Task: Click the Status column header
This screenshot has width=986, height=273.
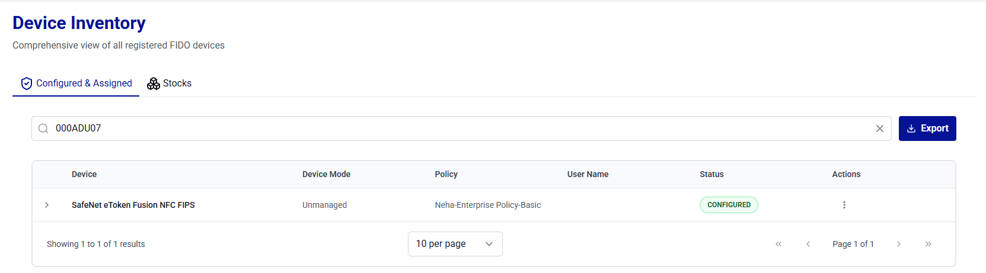Action: (x=711, y=174)
